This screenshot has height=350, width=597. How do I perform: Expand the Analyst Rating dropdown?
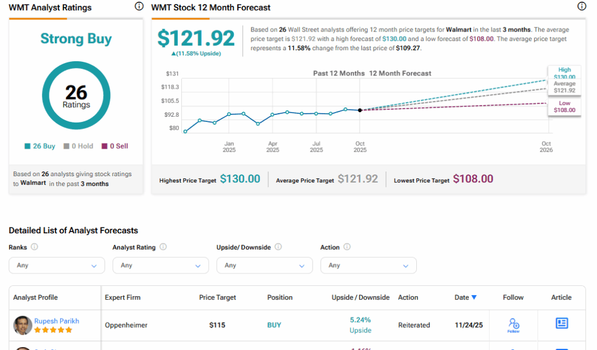click(x=160, y=265)
